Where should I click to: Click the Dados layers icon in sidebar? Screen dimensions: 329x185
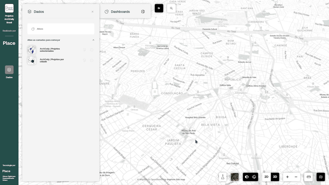click(x=9, y=70)
